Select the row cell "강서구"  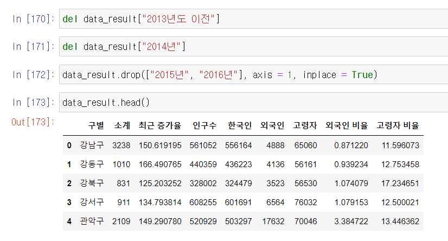pos(92,202)
